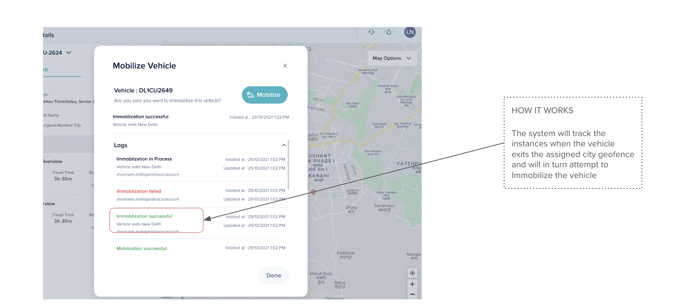
Task: Collapse the Logs section
Action: point(284,145)
